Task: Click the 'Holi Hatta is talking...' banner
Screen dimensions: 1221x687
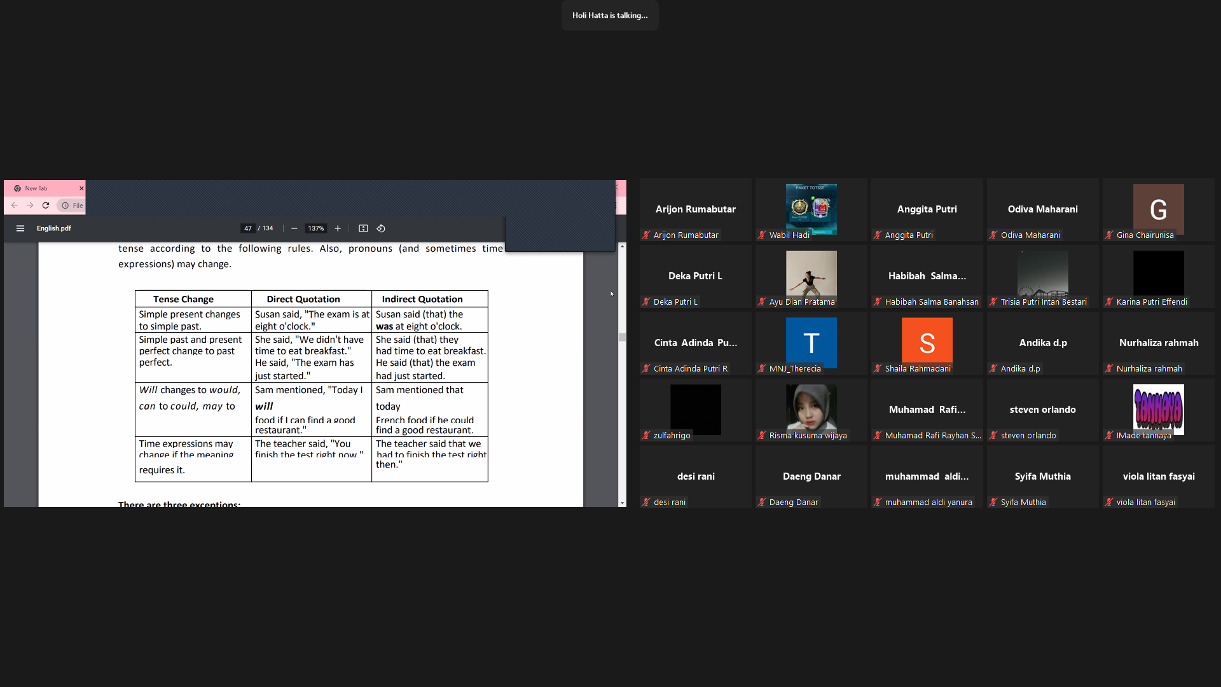Action: tap(610, 15)
